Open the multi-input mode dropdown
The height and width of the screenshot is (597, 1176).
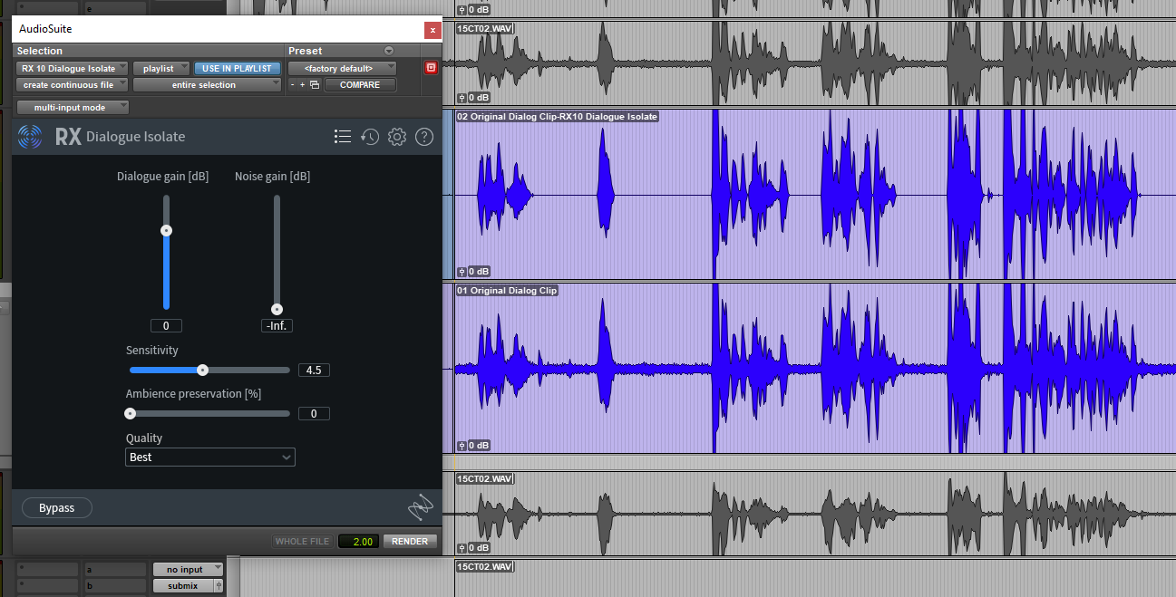(73, 108)
